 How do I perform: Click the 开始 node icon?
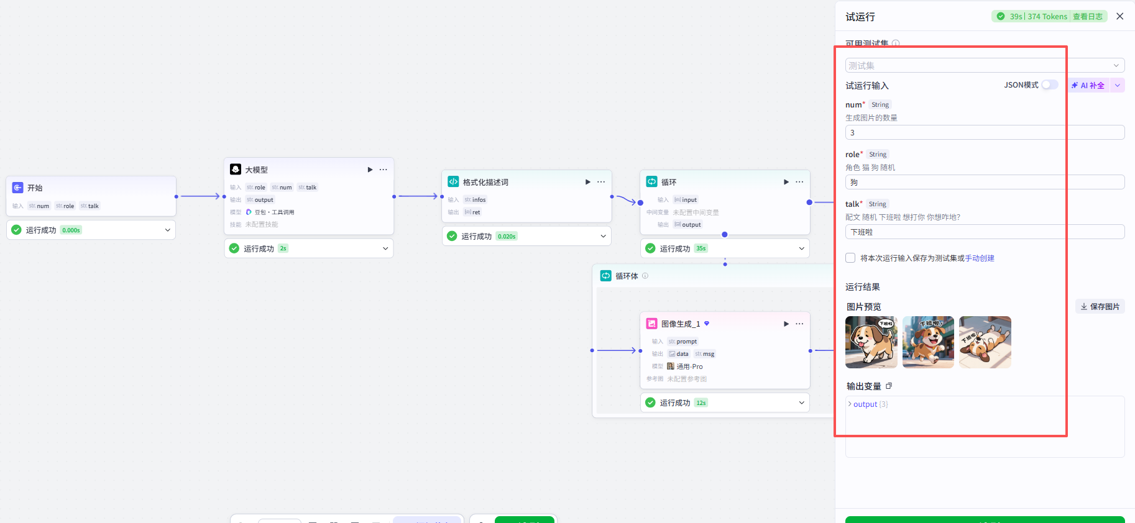(x=18, y=188)
